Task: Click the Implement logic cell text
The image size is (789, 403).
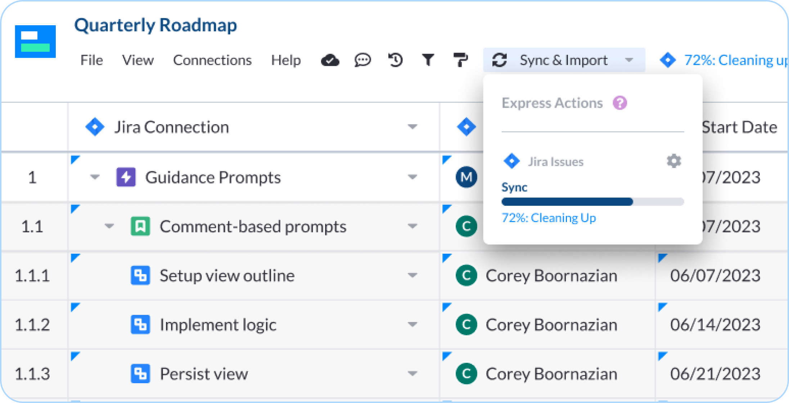Action: (218, 325)
